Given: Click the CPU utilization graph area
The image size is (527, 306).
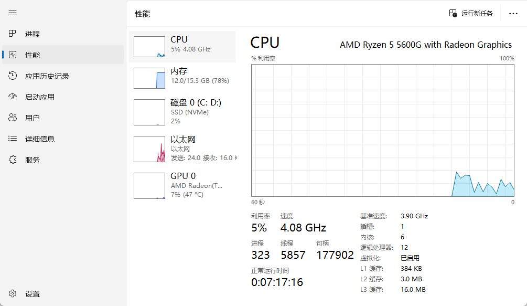Looking at the screenshot, I should (383, 130).
